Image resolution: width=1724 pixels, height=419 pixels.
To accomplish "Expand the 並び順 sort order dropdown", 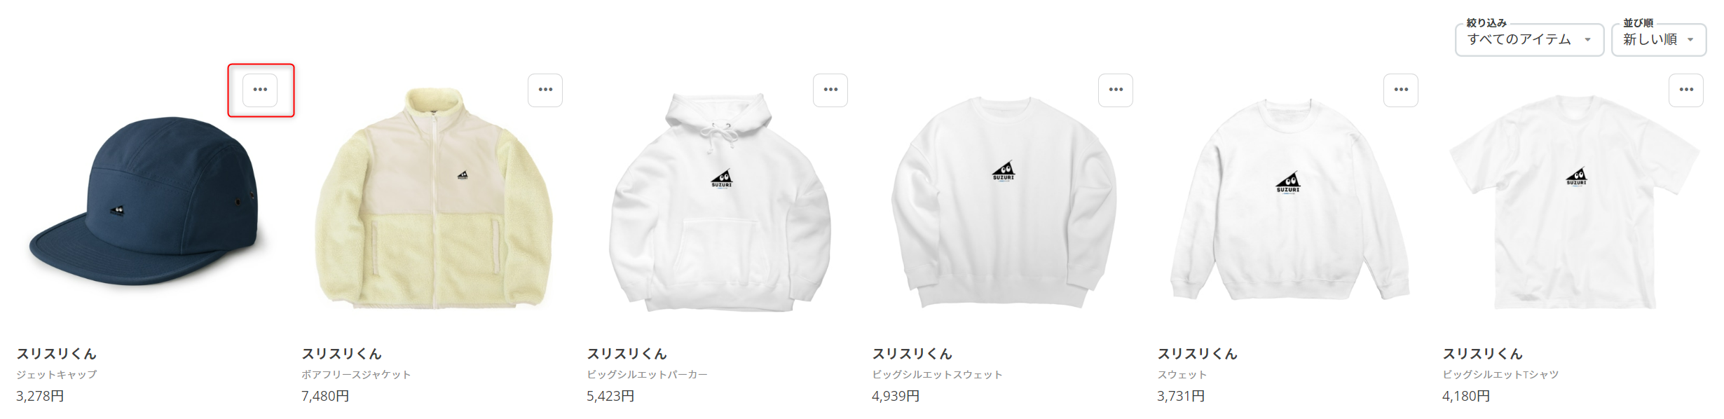I will [1659, 40].
